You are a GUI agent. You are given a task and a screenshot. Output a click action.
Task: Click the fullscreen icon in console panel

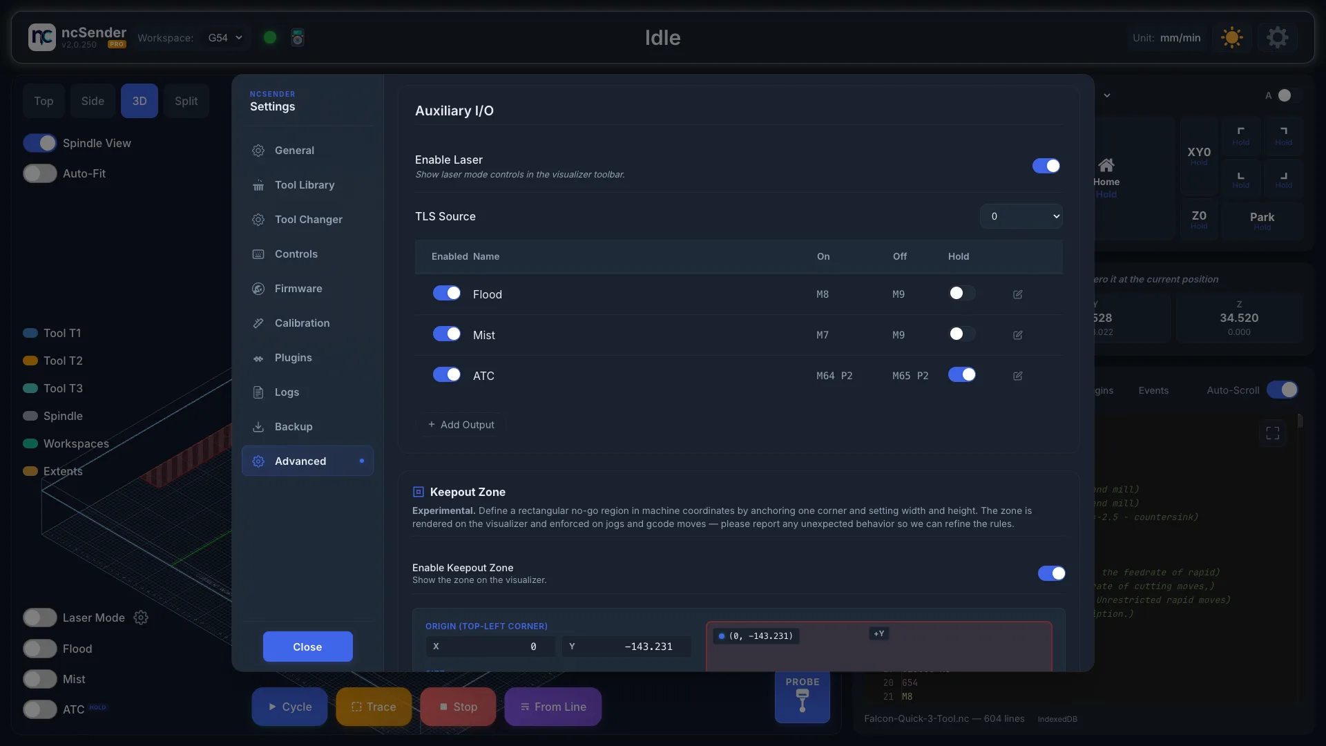point(1273,433)
